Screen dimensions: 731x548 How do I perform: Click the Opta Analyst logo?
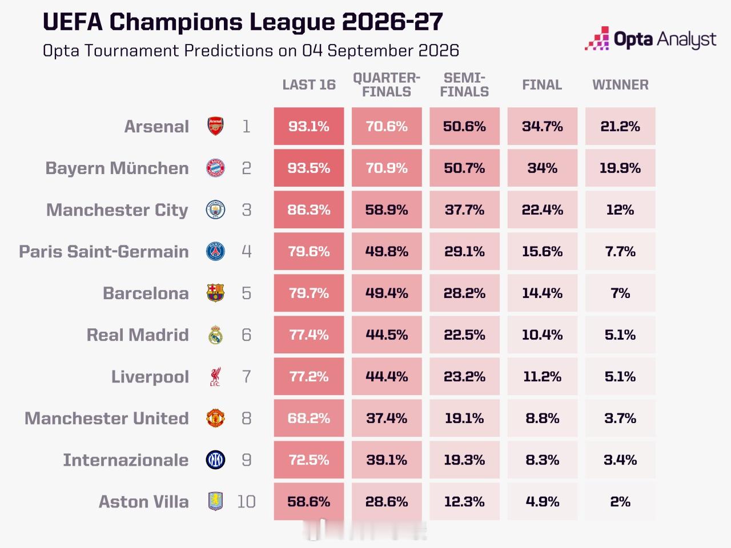coord(650,39)
